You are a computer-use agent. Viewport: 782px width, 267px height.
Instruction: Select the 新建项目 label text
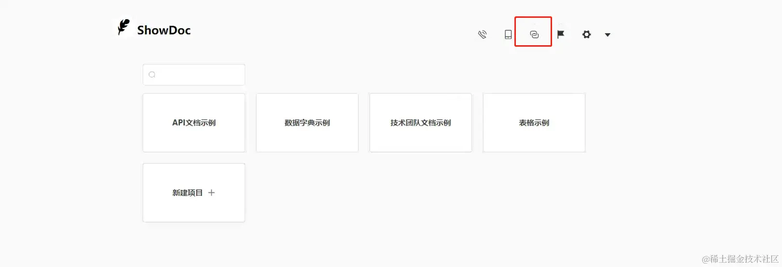tap(188, 192)
